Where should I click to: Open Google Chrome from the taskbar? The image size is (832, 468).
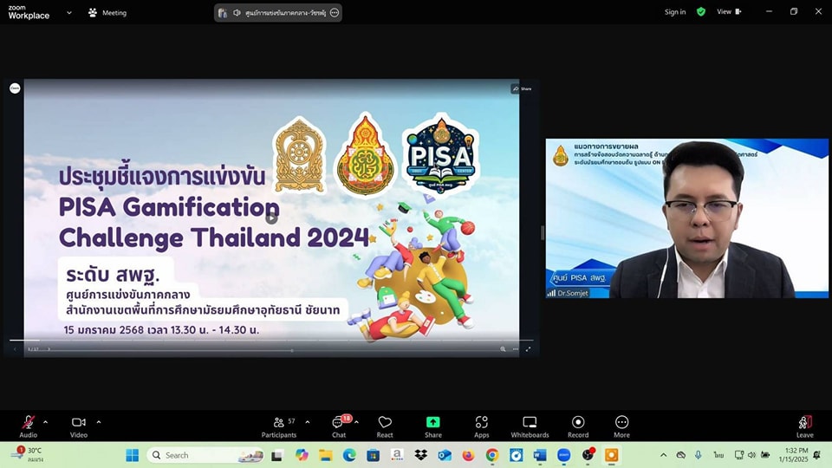tap(492, 455)
